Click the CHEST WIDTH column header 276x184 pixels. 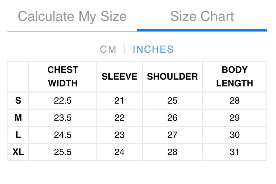[63, 76]
